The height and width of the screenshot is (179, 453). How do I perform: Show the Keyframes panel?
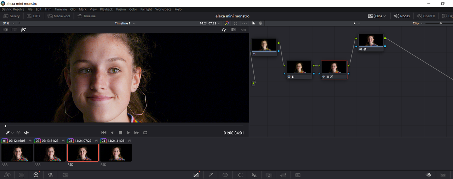428,175
